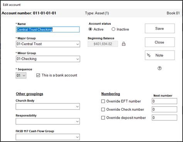Click the Name text field
The image size is (183, 142).
click(48, 29)
